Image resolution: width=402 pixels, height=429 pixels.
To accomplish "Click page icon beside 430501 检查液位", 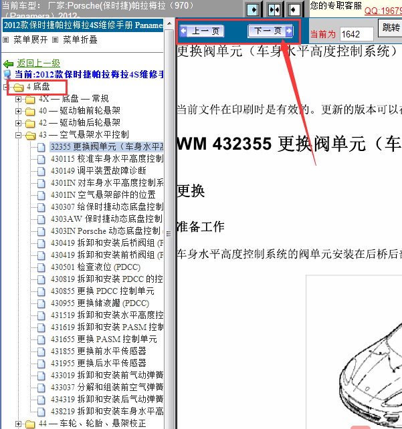I will (x=41, y=267).
